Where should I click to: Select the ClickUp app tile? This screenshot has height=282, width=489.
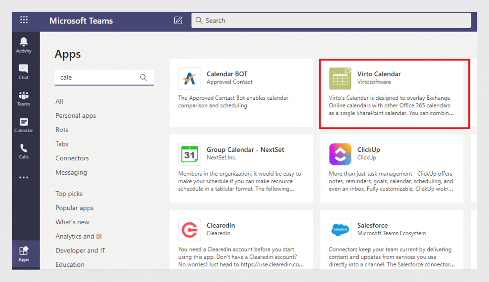(392, 168)
